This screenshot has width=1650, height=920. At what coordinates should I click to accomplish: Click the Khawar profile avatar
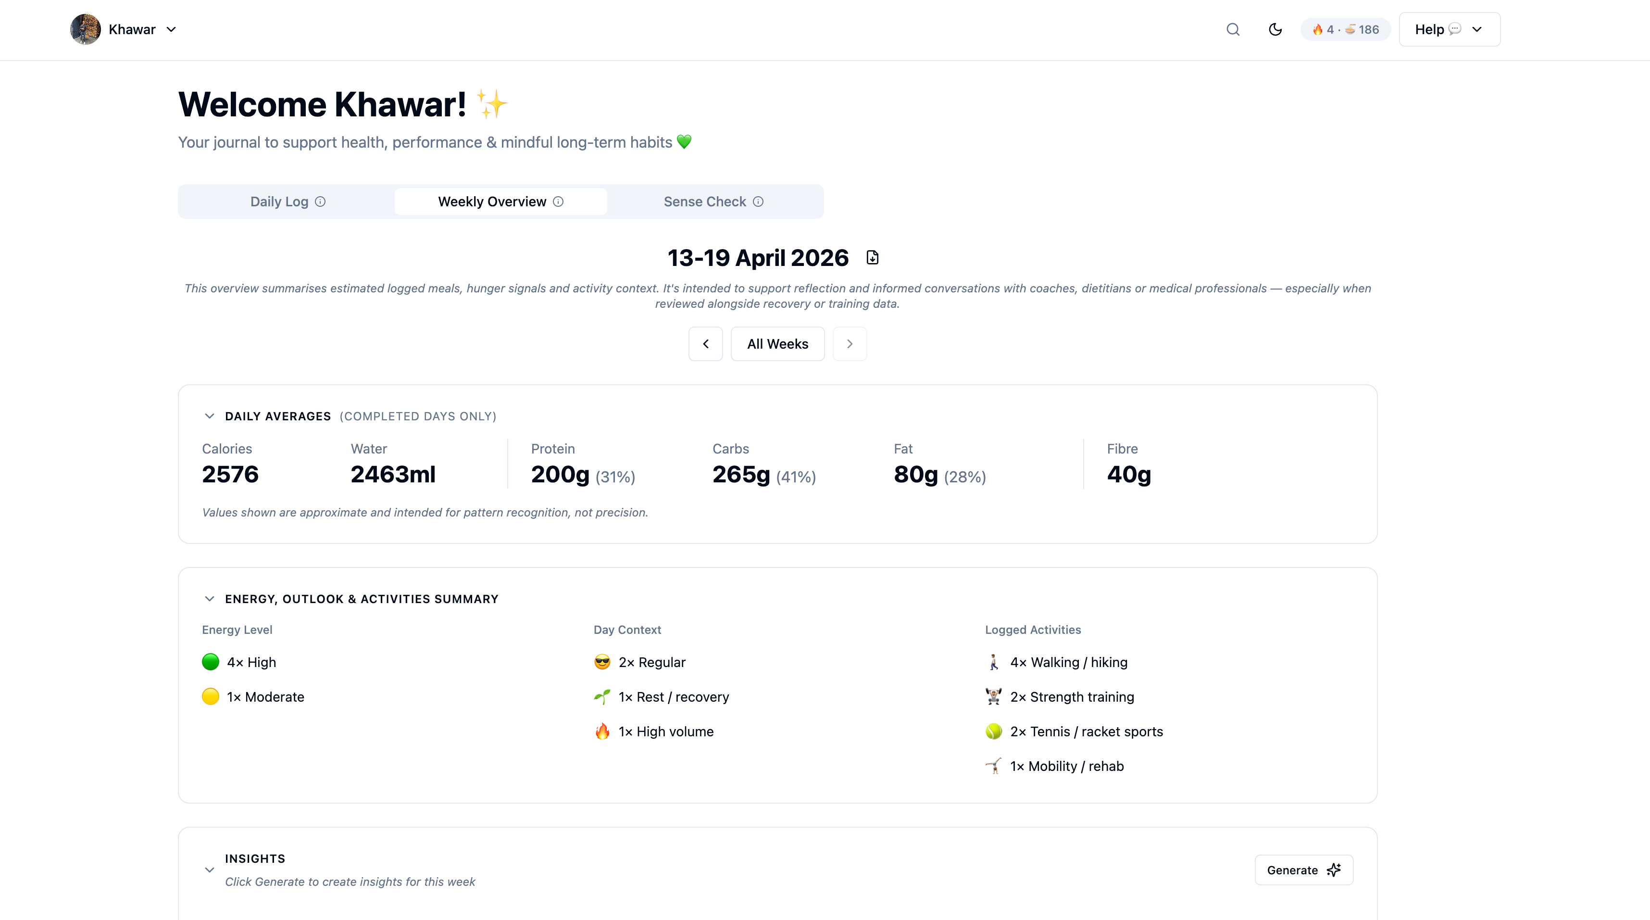pos(85,29)
